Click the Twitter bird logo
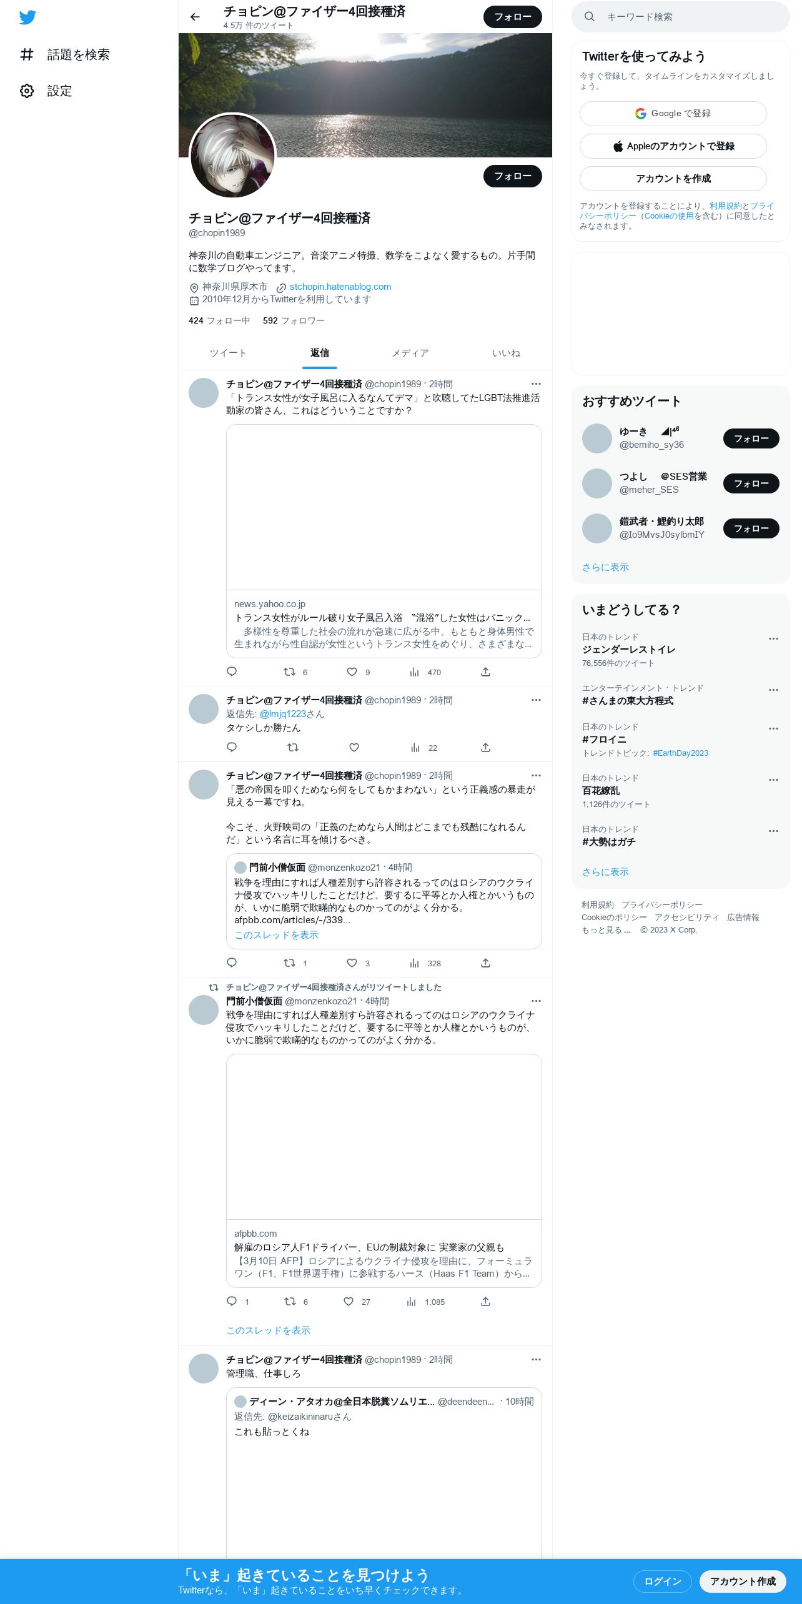Screen dimensions: 802x1604 coord(27,17)
